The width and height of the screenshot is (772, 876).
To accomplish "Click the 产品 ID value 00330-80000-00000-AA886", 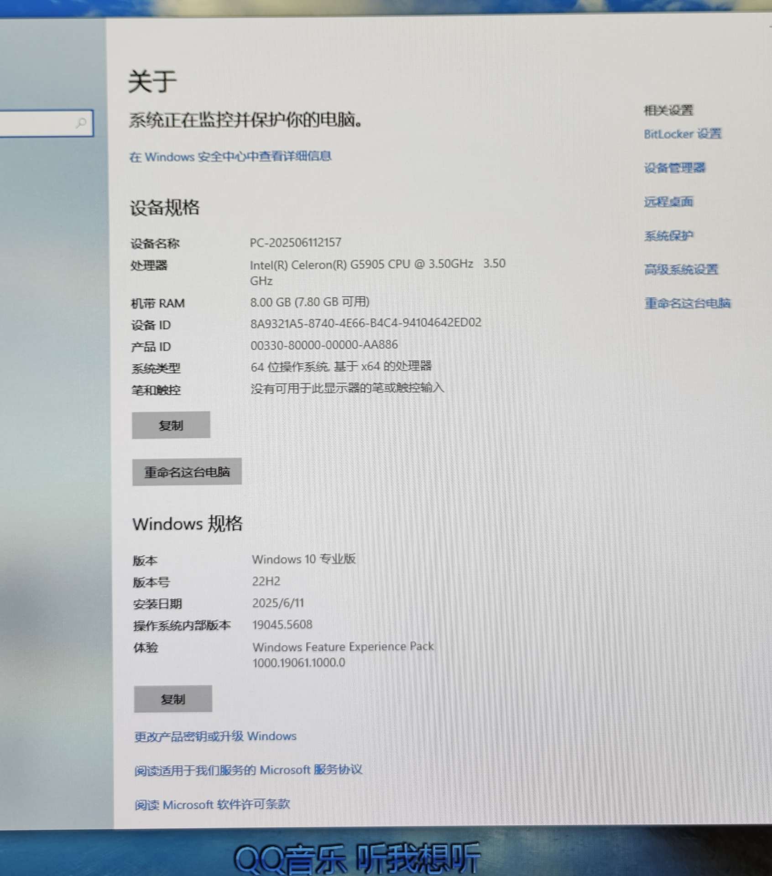I will [x=324, y=345].
